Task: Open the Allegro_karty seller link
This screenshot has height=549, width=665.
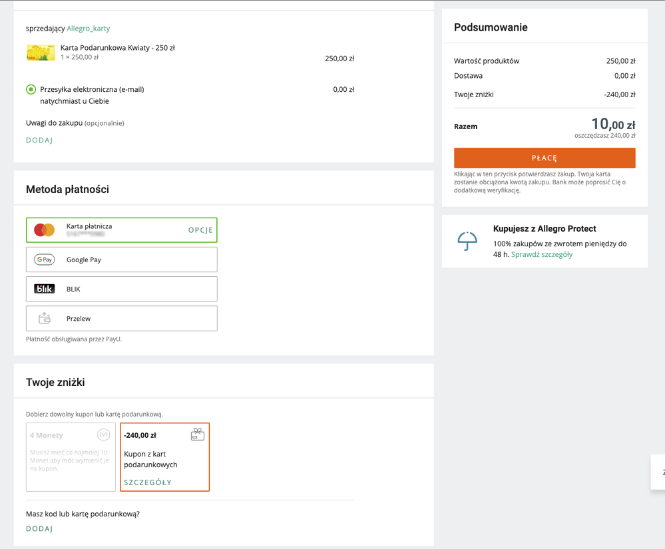Action: point(89,29)
